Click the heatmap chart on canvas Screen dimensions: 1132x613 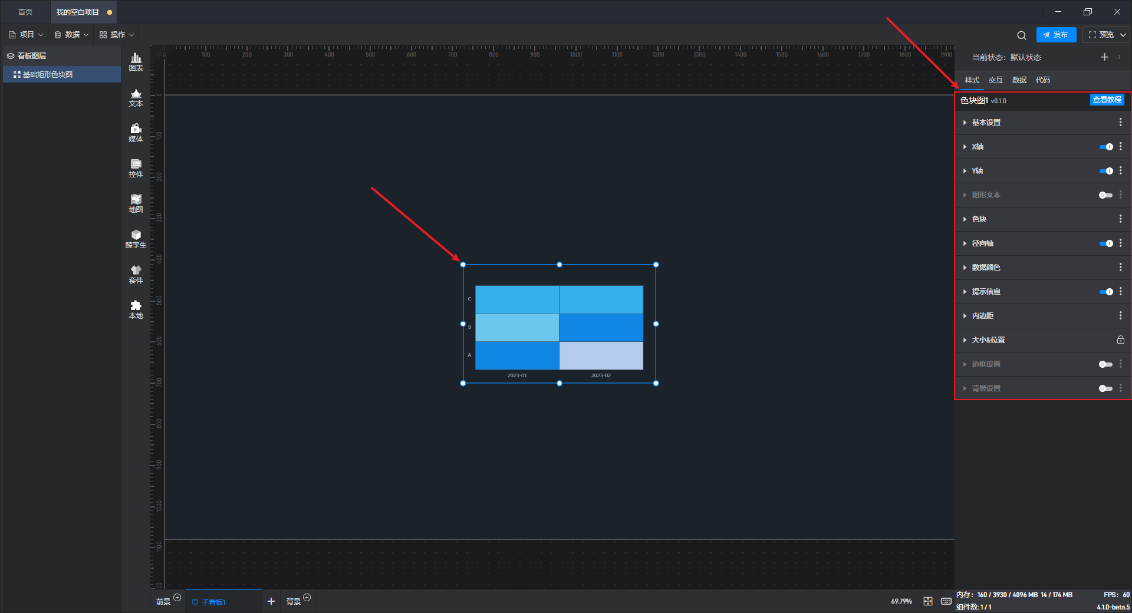coord(559,324)
